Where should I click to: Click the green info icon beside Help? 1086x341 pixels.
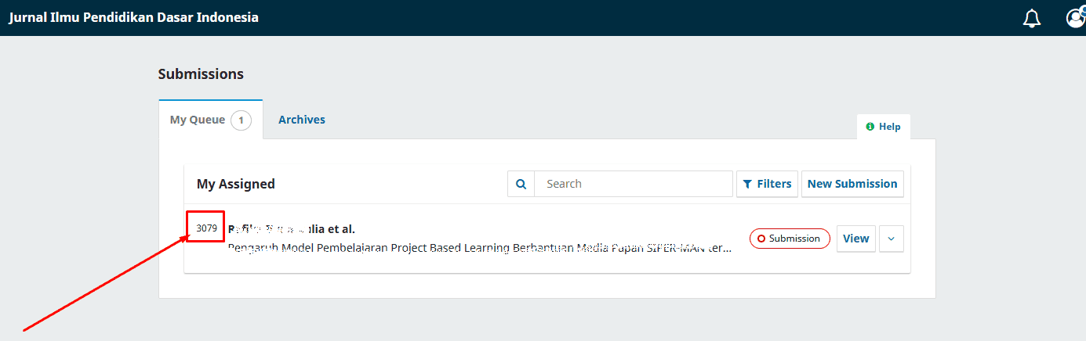coord(870,127)
